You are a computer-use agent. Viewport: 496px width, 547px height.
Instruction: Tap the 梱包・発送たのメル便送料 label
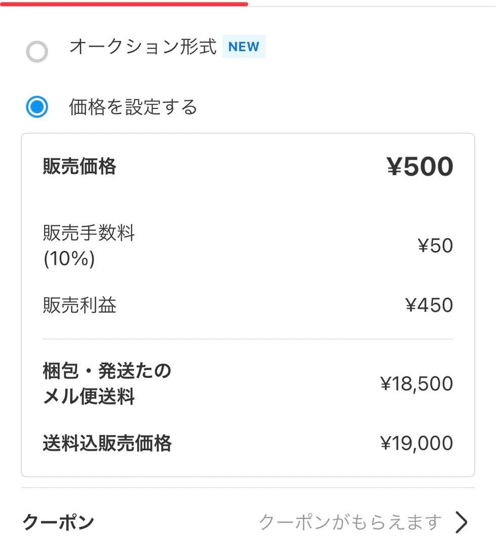pyautogui.click(x=107, y=383)
